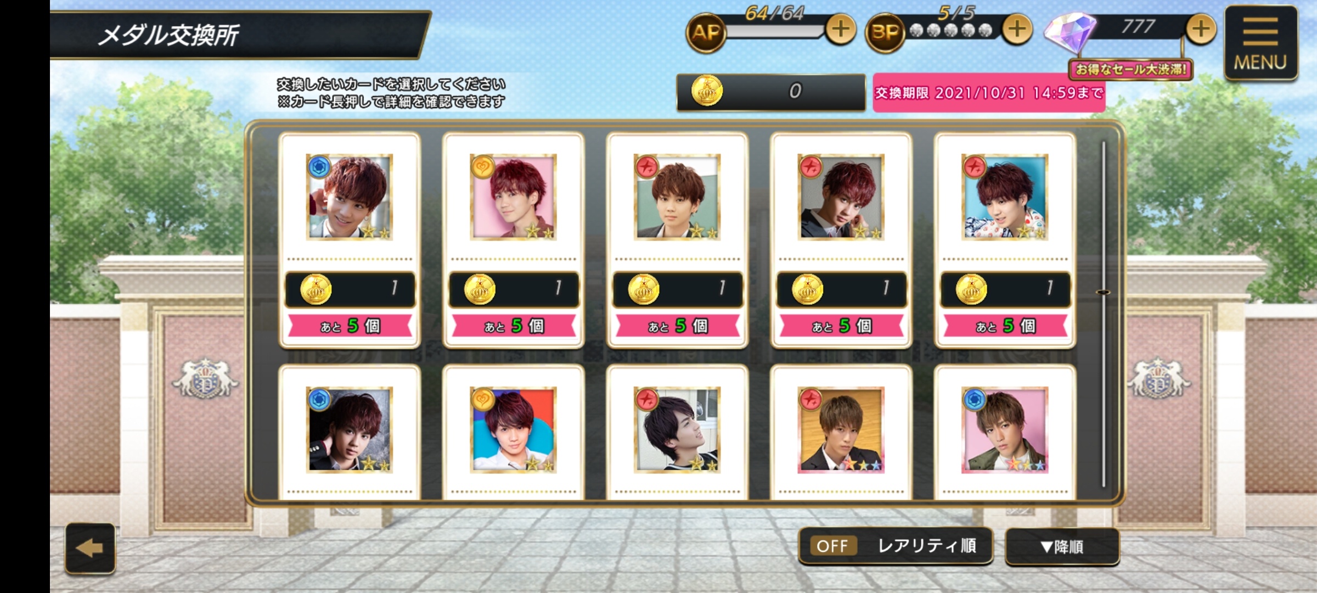
Task: Open the hamburger MENU button
Action: pos(1260,43)
